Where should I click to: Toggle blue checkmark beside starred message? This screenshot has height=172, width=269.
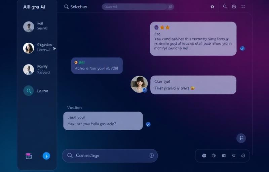(x=242, y=48)
